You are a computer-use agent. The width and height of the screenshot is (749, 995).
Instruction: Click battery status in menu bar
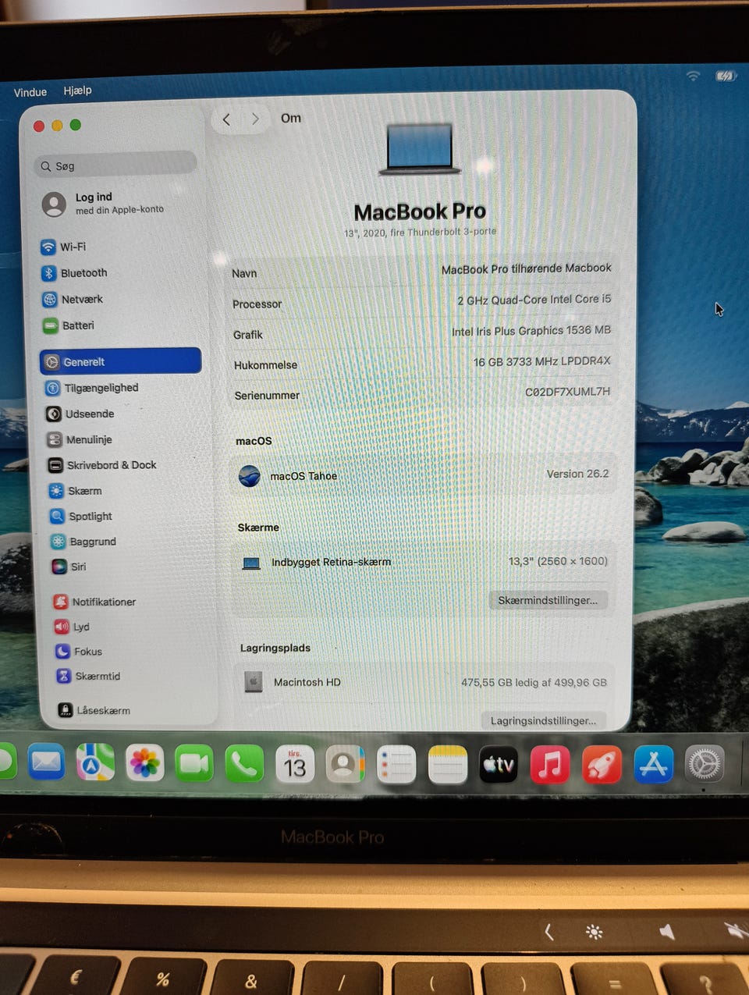click(x=726, y=76)
